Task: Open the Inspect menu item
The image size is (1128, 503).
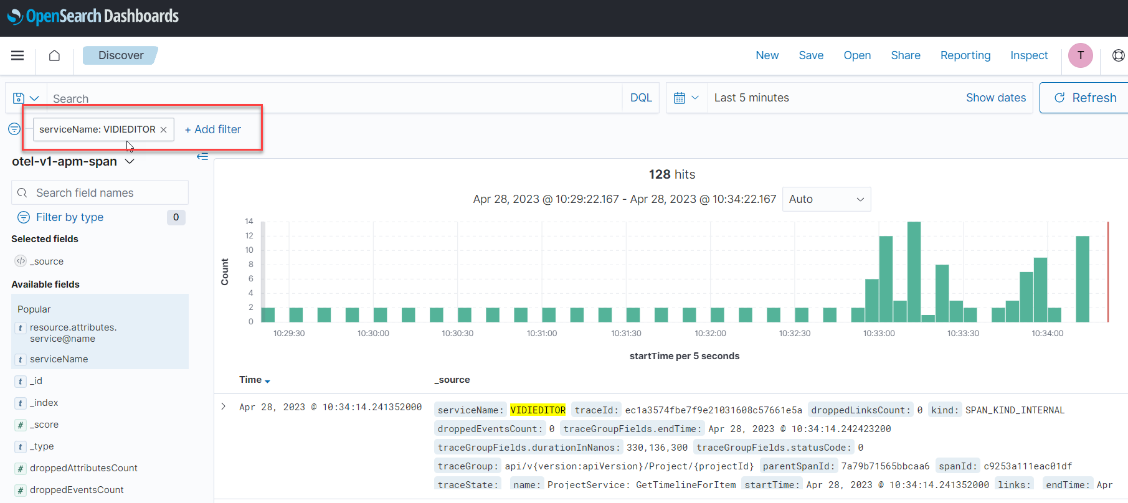Action: (1028, 55)
